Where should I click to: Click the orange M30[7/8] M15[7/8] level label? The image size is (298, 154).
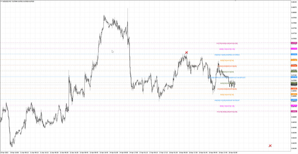(x=227, y=61)
